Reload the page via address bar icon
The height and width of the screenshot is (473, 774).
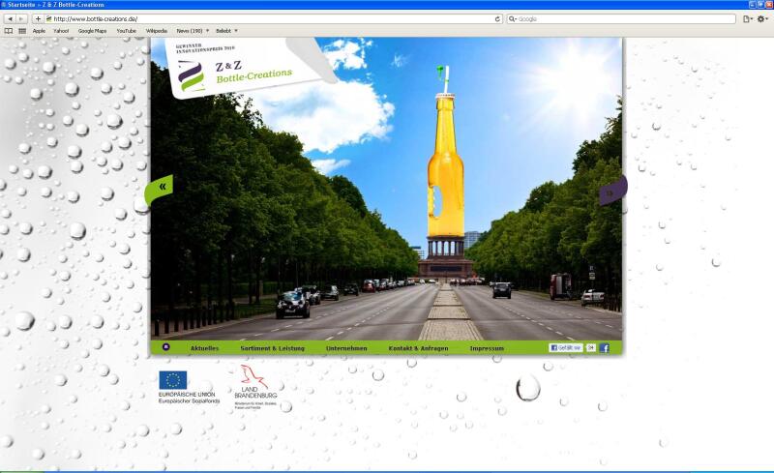tap(498, 18)
